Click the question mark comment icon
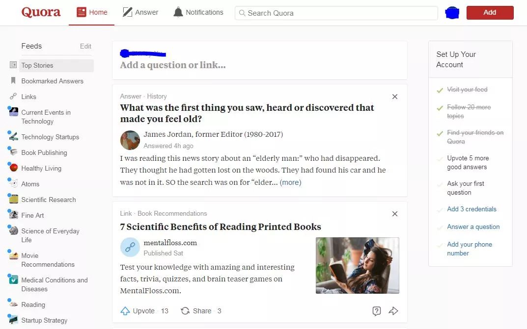This screenshot has height=329, width=527. coord(376,311)
